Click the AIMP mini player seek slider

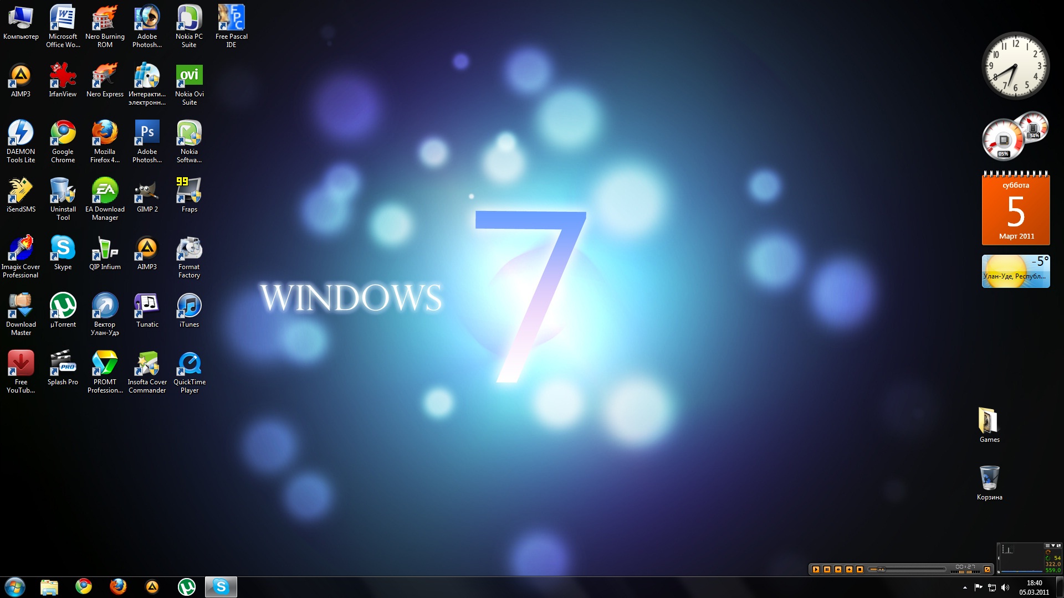(x=909, y=569)
